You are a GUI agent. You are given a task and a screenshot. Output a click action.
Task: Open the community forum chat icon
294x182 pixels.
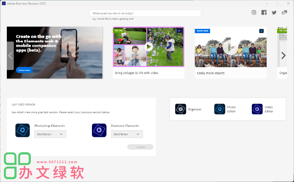pos(284,12)
